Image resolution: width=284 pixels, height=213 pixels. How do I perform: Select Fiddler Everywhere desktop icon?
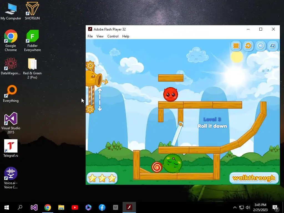[x=32, y=40]
